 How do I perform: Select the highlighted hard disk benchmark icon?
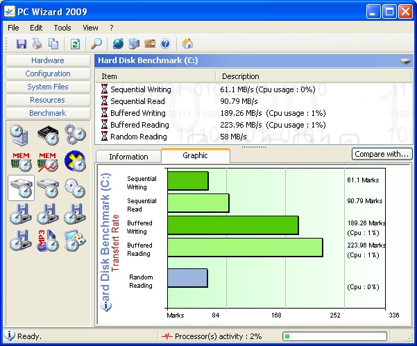pyautogui.click(x=22, y=188)
